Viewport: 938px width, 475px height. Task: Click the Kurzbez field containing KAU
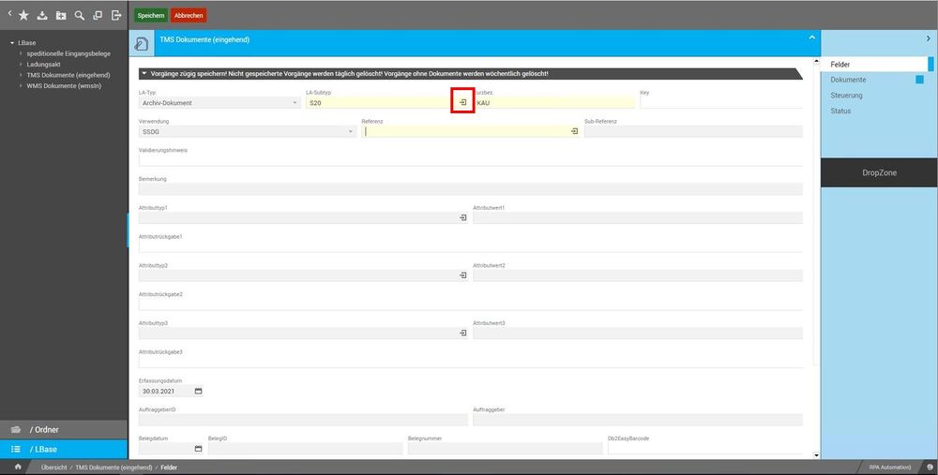click(x=554, y=103)
